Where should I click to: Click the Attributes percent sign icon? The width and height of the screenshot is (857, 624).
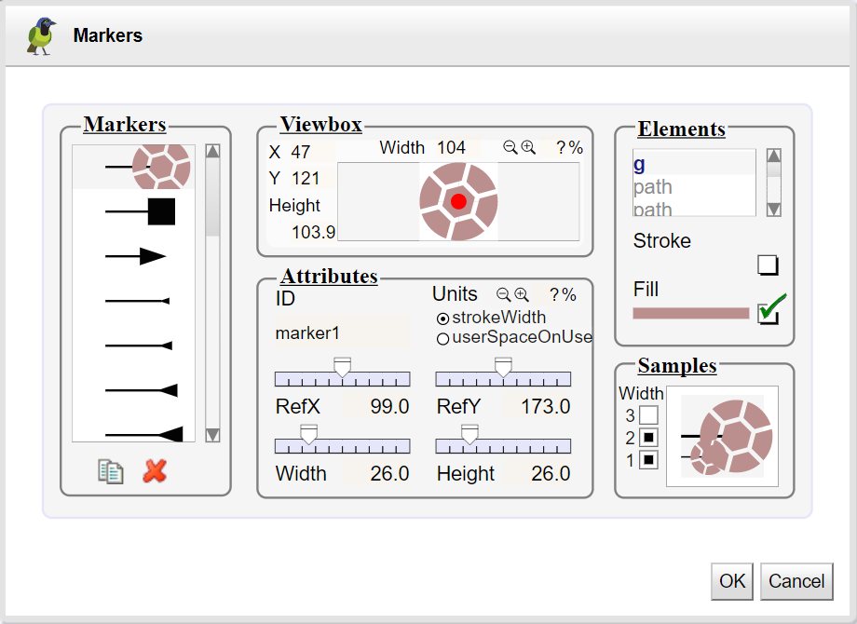(x=569, y=295)
